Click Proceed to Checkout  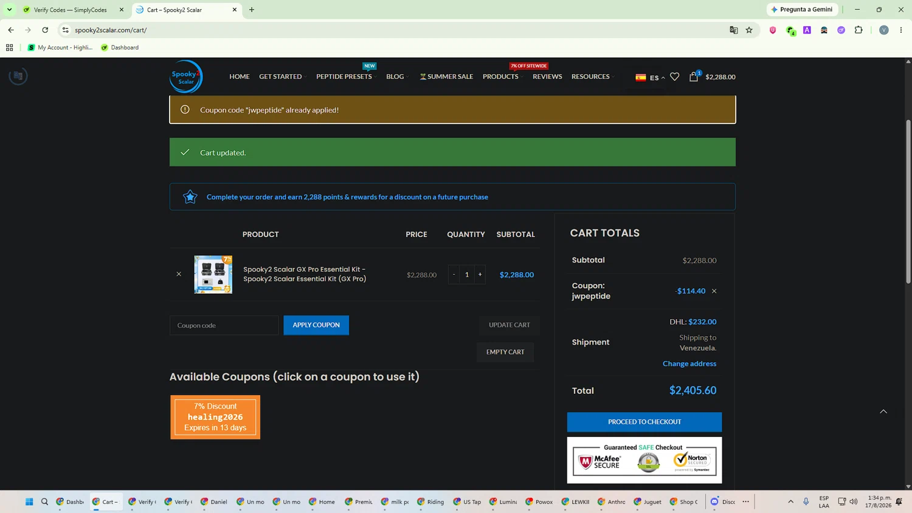pos(644,422)
